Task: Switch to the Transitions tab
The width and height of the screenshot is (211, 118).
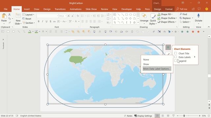Action: (x=60, y=9)
